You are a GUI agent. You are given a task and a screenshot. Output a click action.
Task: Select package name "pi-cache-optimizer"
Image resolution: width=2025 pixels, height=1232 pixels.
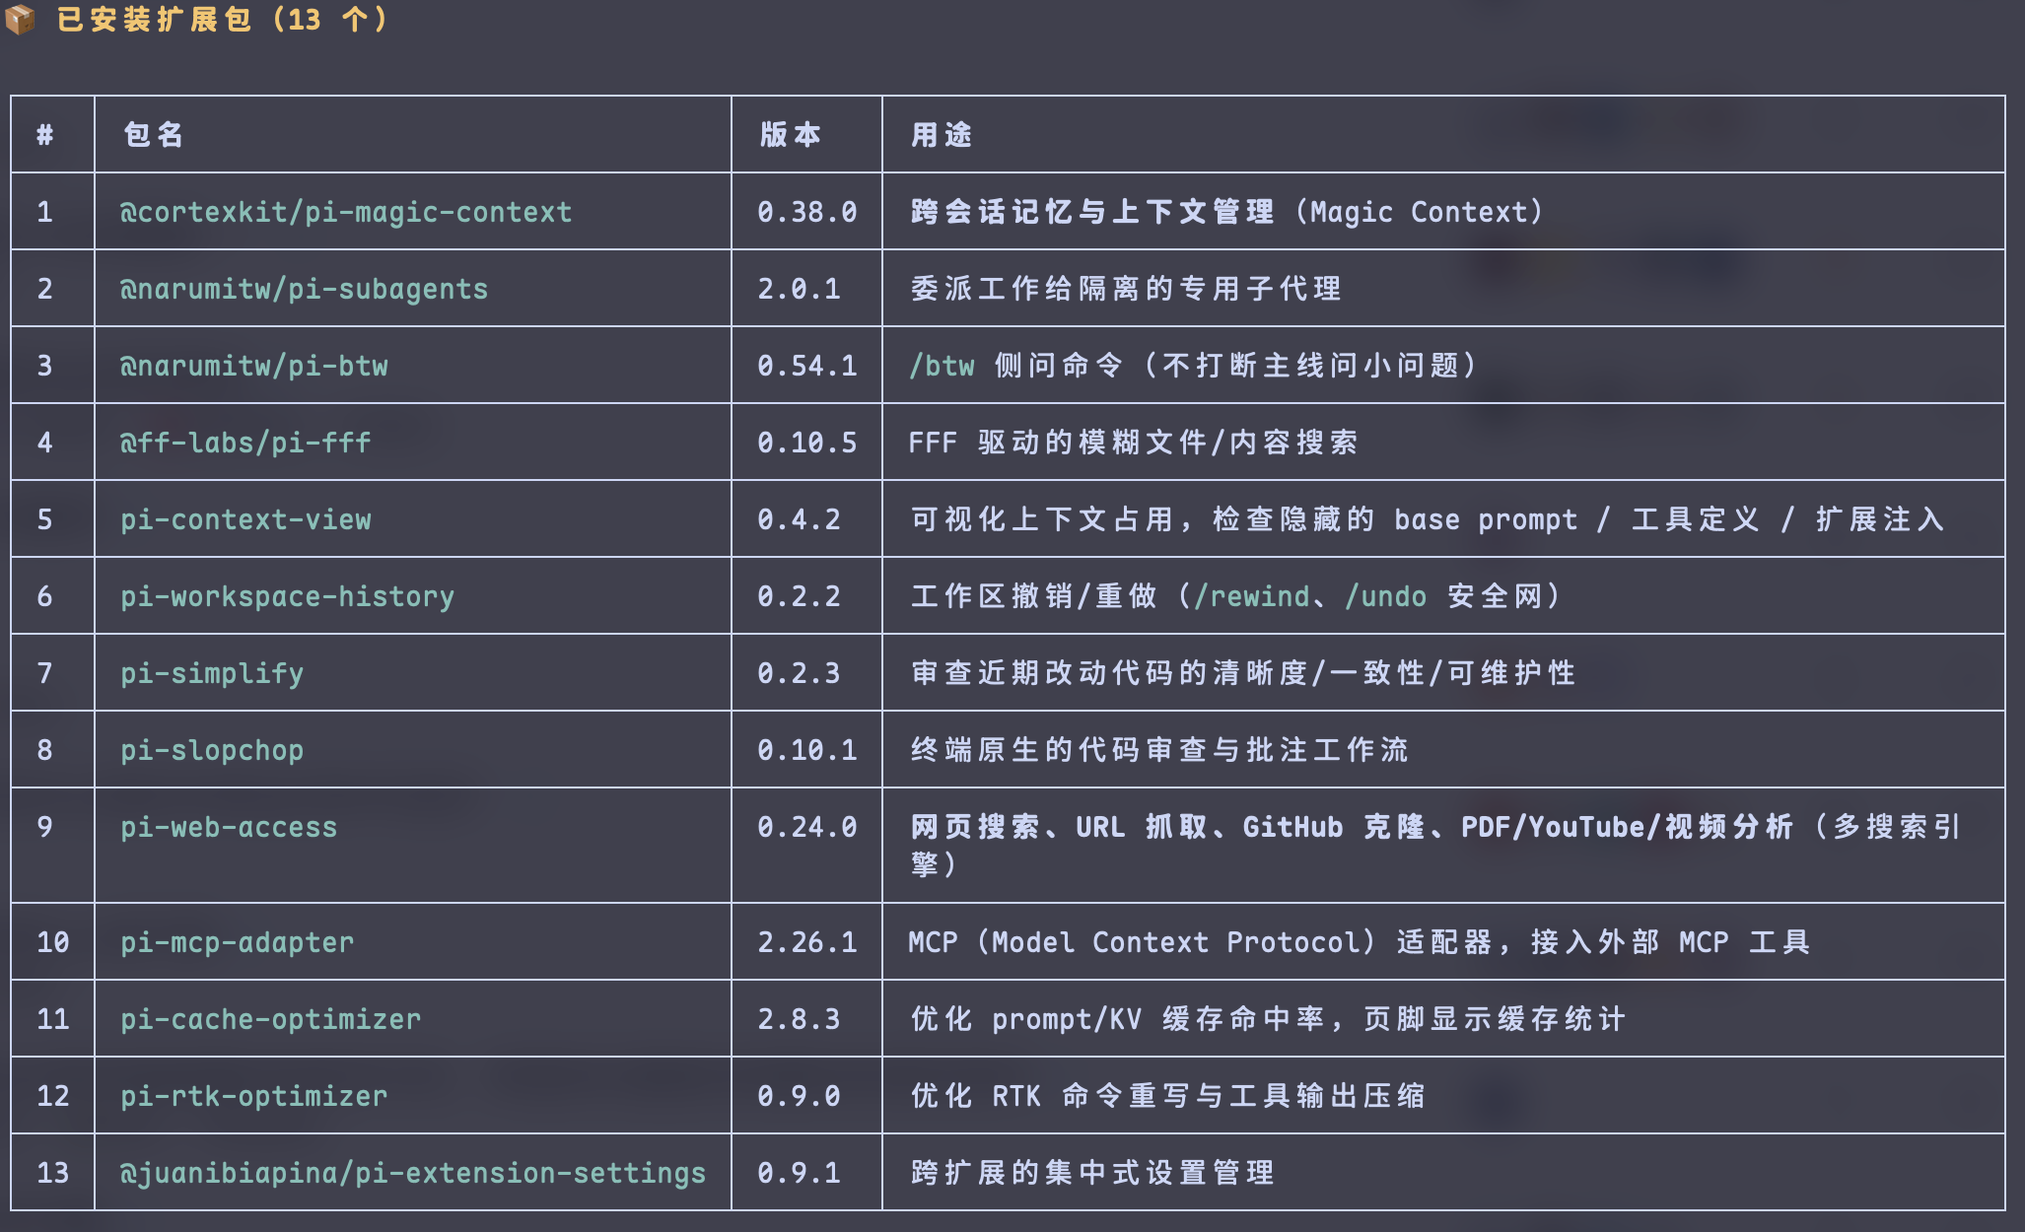coord(270,1019)
